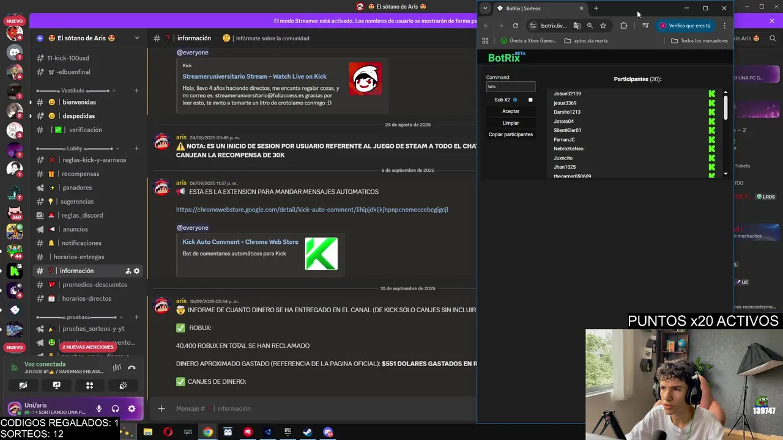
Task: Open translate page icon in address bar
Action: [577, 26]
